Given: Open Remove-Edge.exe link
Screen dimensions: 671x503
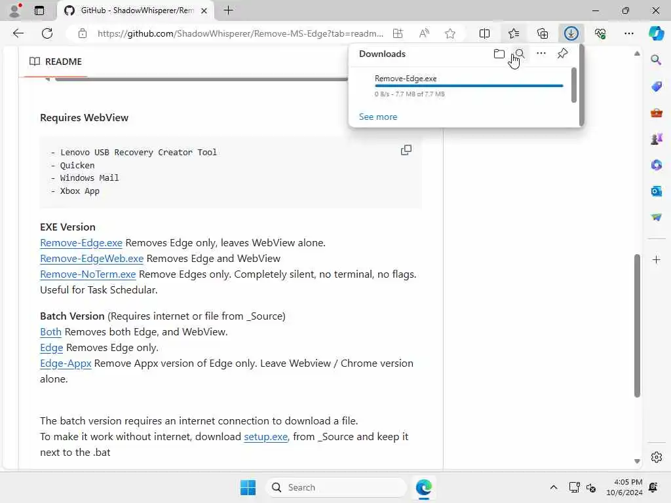Looking at the screenshot, I should coord(81,243).
